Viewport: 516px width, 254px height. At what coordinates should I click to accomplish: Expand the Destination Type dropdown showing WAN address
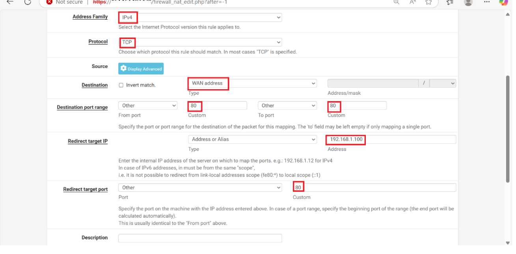coord(253,83)
